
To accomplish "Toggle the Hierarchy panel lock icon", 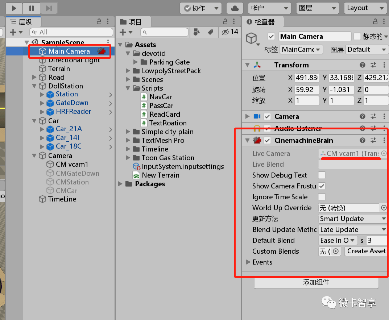I will pyautogui.click(x=99, y=21).
